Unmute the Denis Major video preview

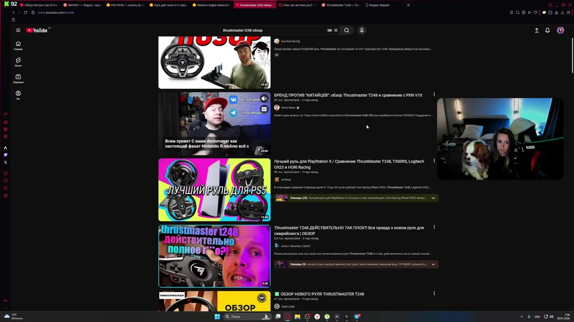tap(264, 99)
